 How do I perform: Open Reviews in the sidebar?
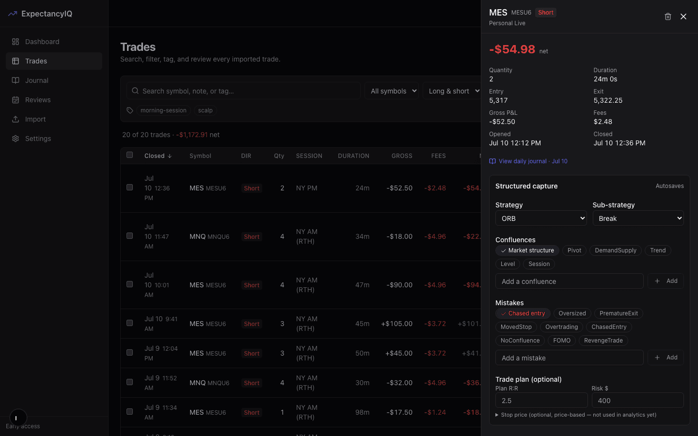click(54, 100)
